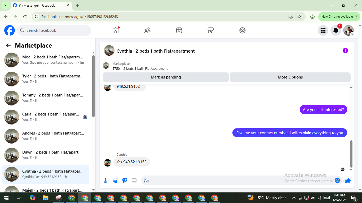Open the emoji picker in message box

(x=337, y=180)
